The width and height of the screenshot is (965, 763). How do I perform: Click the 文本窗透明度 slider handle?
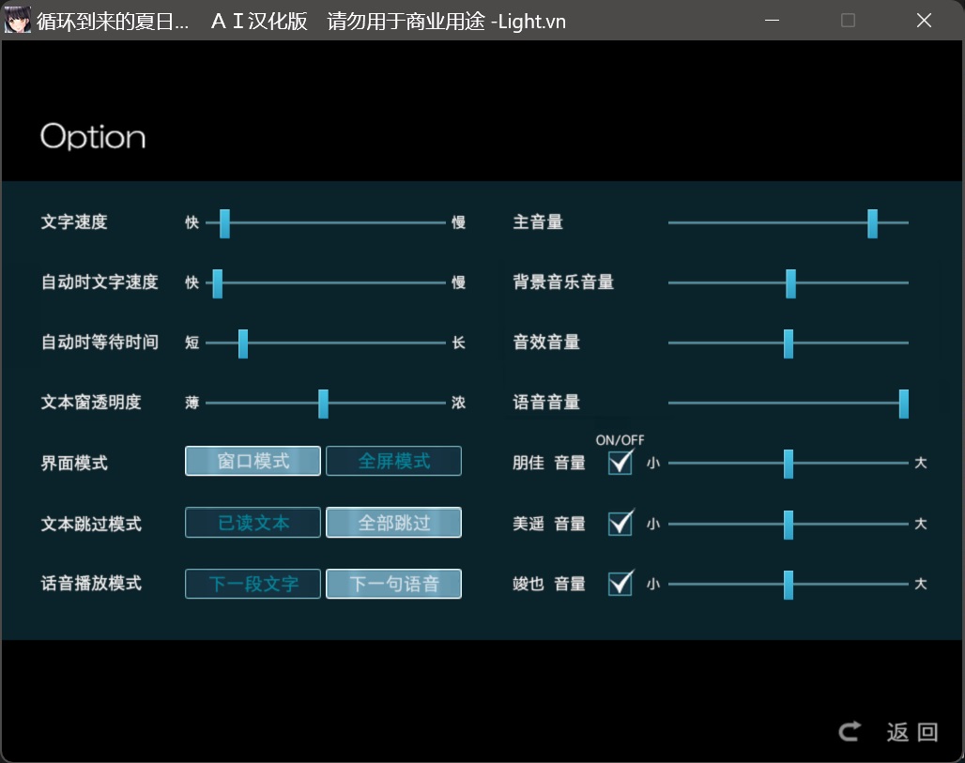tap(323, 404)
